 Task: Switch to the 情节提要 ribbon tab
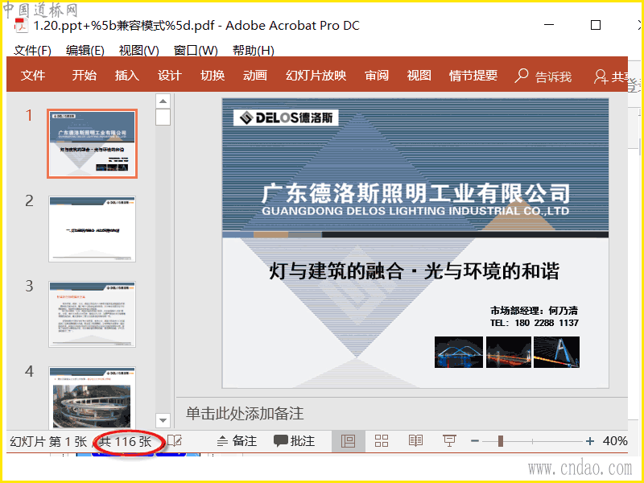[473, 76]
